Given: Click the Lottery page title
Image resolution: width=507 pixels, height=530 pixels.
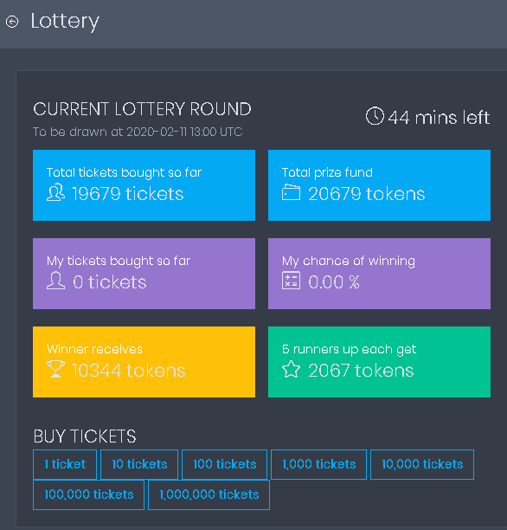Looking at the screenshot, I should click(65, 22).
